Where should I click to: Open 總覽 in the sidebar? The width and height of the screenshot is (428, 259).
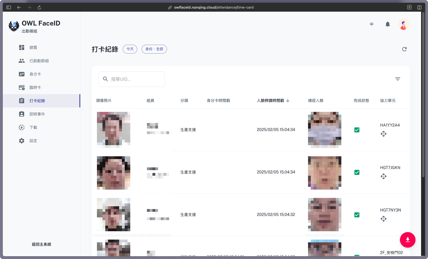33,47
